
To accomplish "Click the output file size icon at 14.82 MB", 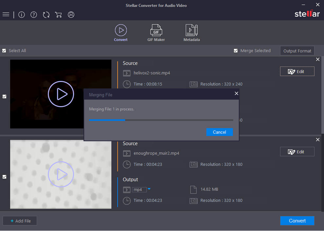I will click(x=193, y=190).
